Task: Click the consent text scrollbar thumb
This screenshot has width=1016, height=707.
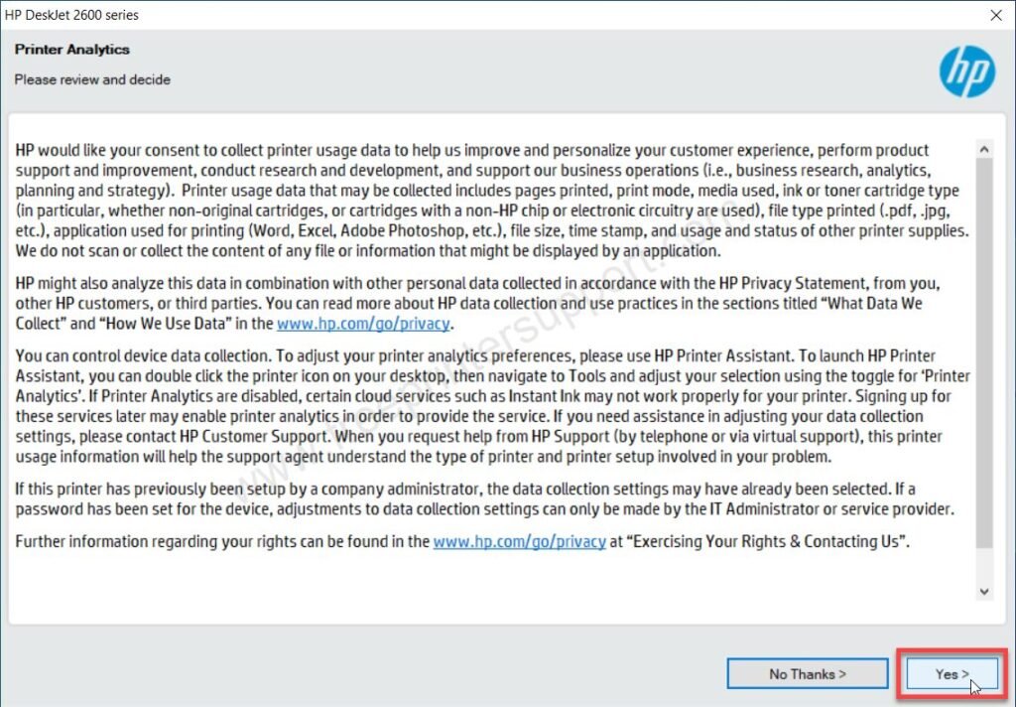Action: (984, 353)
